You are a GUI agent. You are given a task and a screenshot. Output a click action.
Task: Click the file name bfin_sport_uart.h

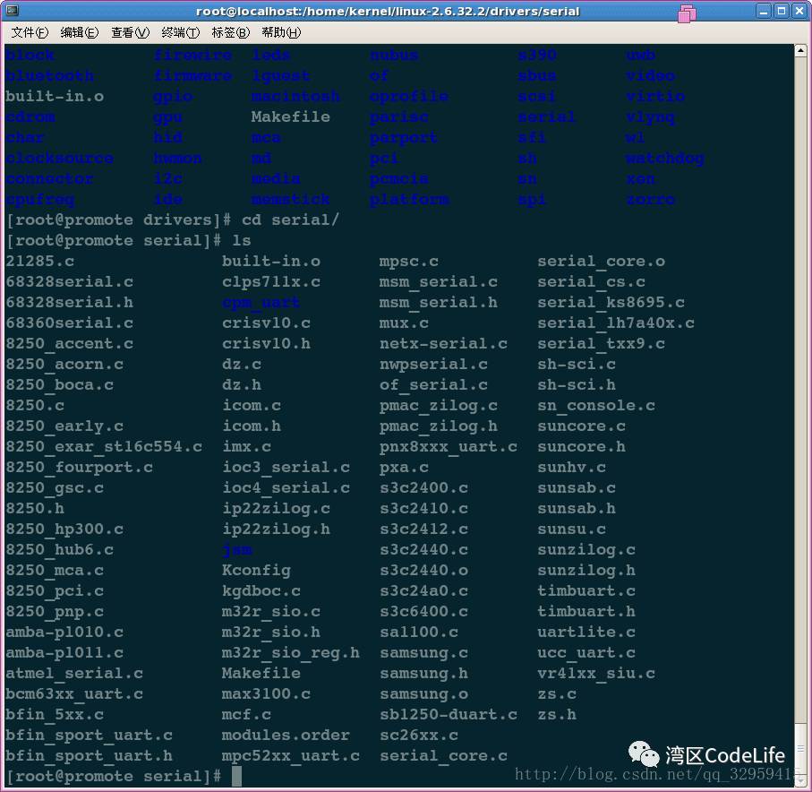pyautogui.click(x=89, y=756)
